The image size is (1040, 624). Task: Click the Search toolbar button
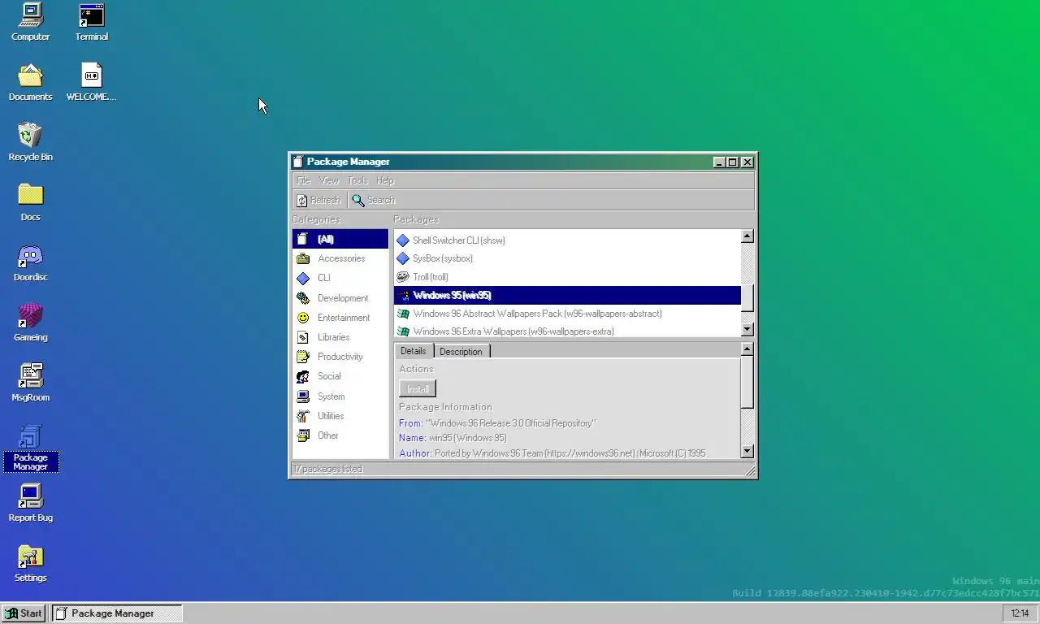[x=374, y=200]
